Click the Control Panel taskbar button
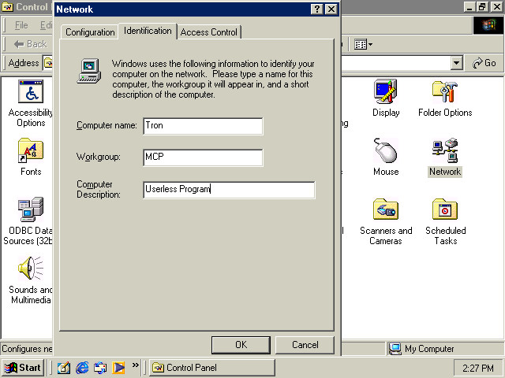Viewport: 505px width, 378px height. (x=212, y=368)
